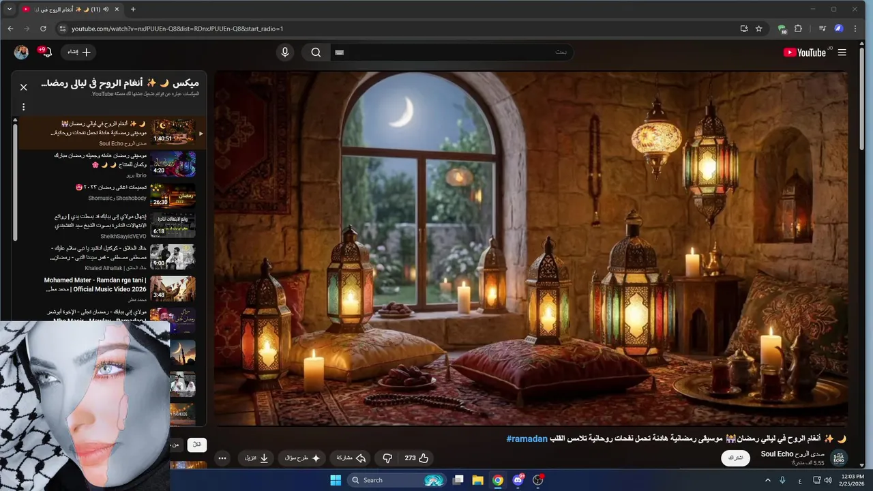Open more actions ellipsis below video
Screen dimensions: 873x491
(x=222, y=458)
